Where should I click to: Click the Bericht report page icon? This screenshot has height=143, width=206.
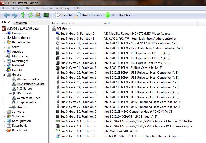pyautogui.click(x=58, y=15)
